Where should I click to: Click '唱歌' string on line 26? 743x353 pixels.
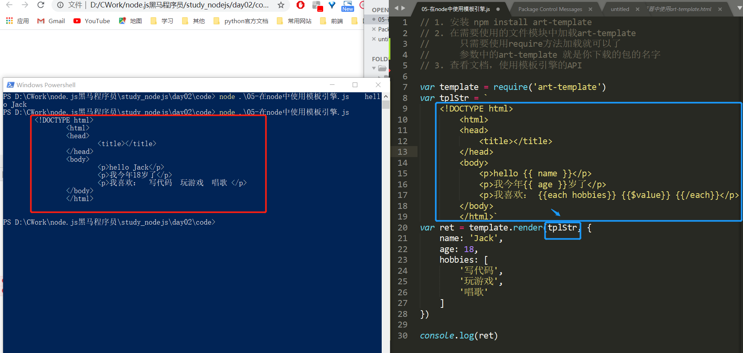click(x=474, y=292)
